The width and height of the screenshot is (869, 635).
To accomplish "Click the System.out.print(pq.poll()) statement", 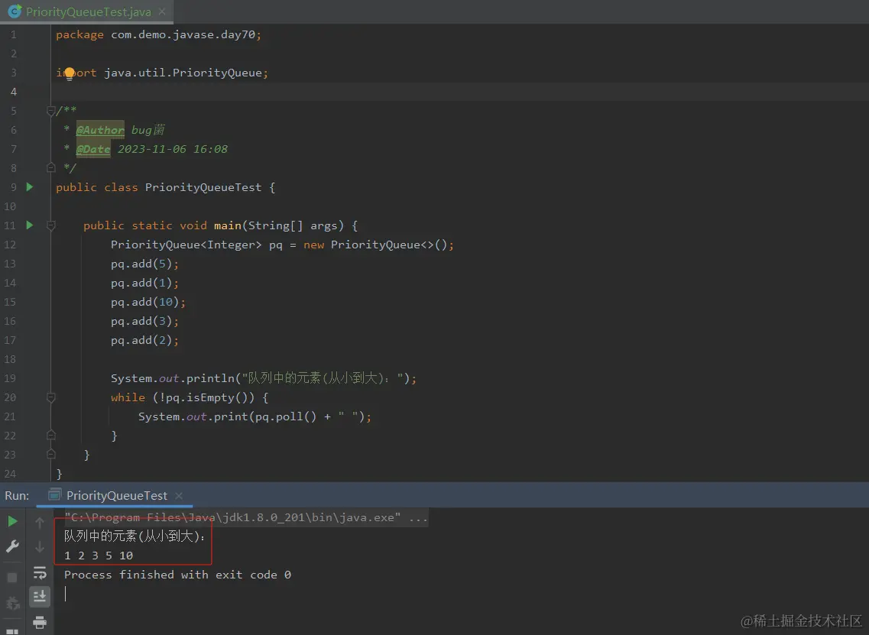I will [x=255, y=416].
